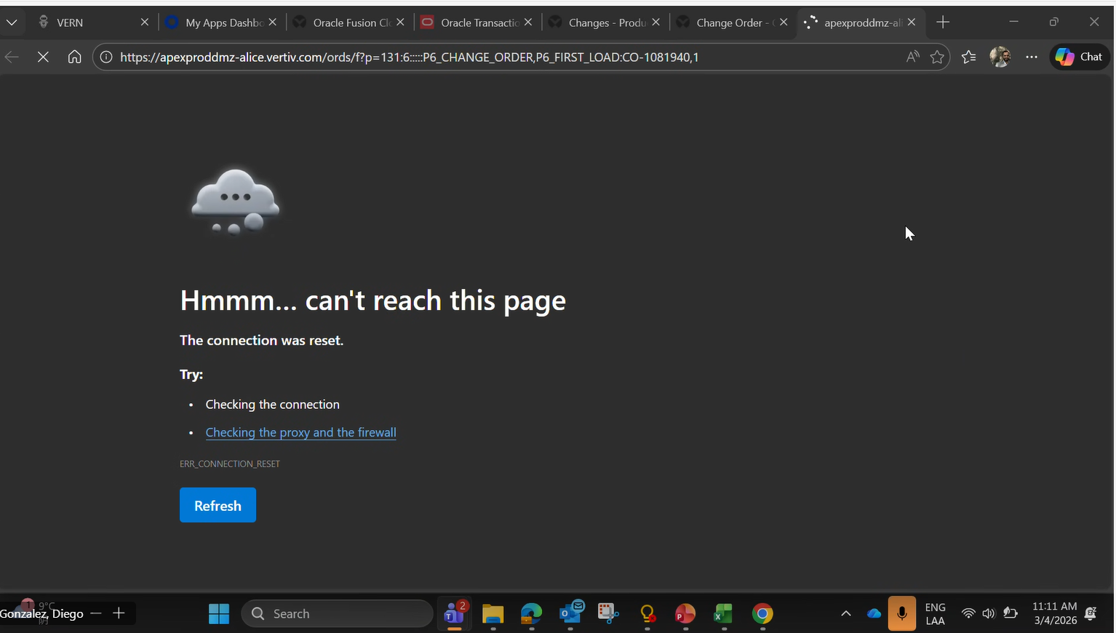Activate Read aloud icon in address bar
Screen dimensions: 1116x633
pos(912,57)
